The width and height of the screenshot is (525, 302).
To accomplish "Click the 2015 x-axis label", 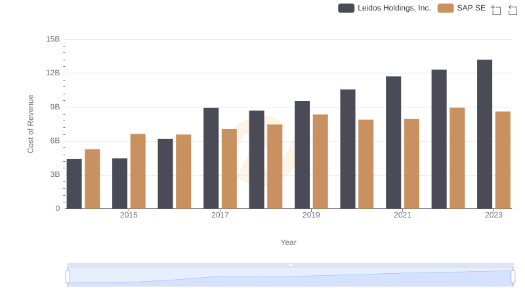I will click(x=129, y=215).
